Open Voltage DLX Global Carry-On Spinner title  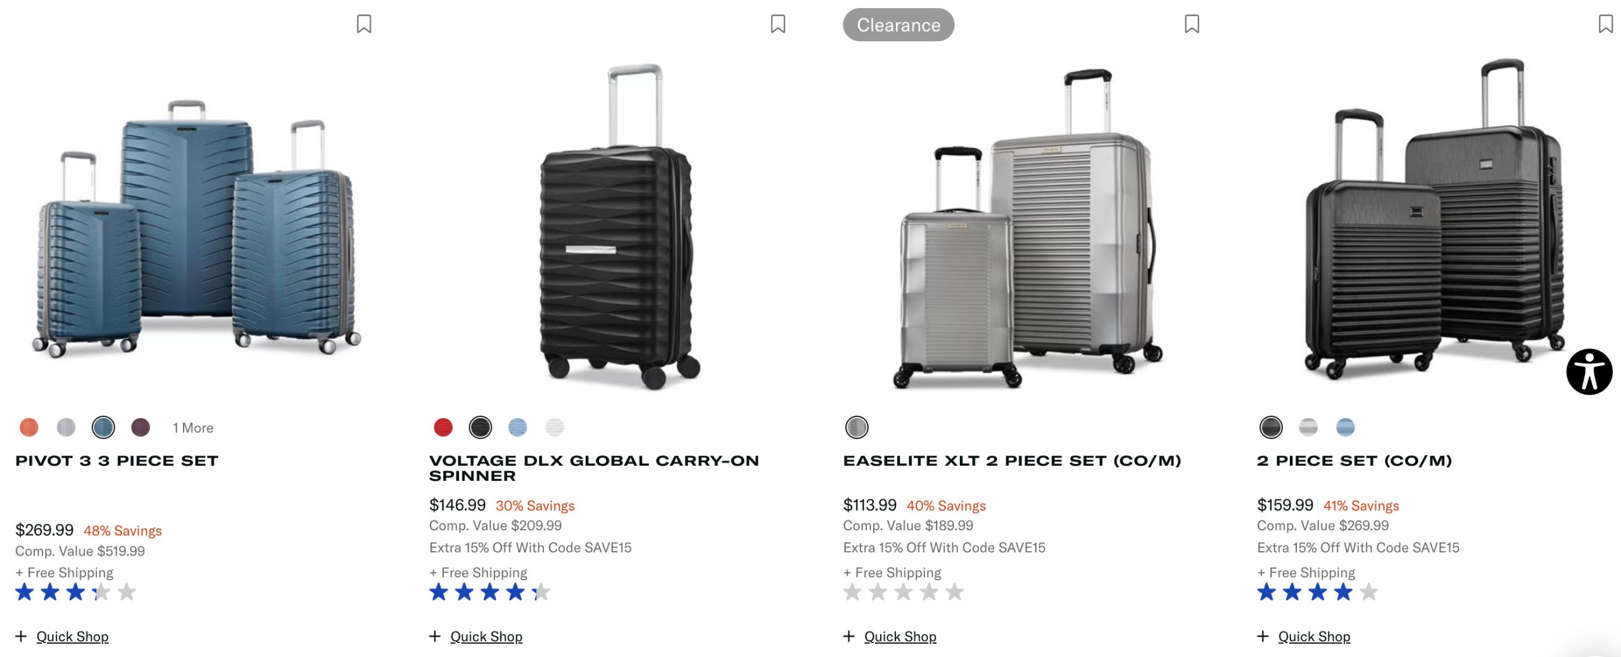(593, 468)
